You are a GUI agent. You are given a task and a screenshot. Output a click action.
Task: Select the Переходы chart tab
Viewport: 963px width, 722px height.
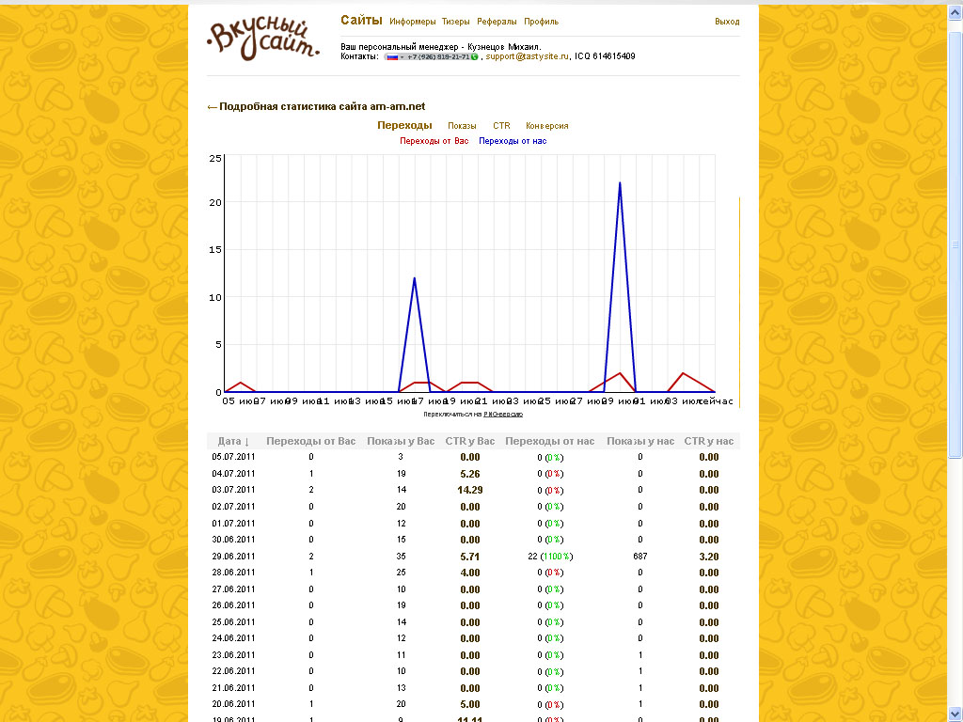[404, 125]
